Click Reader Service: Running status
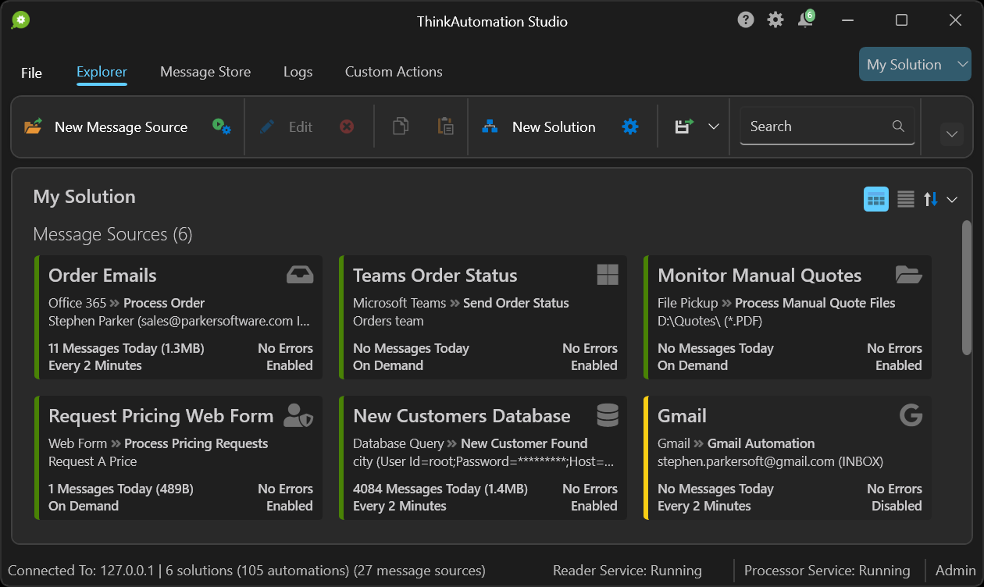This screenshot has height=587, width=984. pos(627,571)
